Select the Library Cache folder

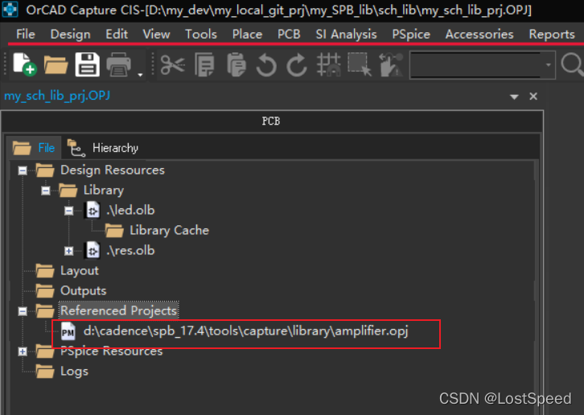(169, 231)
